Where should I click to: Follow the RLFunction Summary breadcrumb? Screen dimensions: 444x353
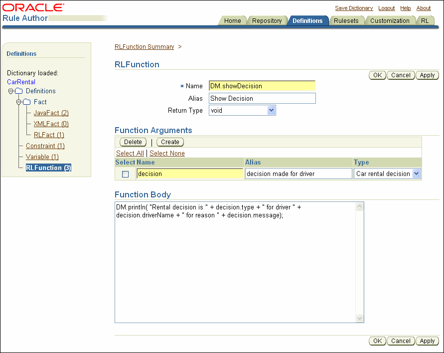144,46
